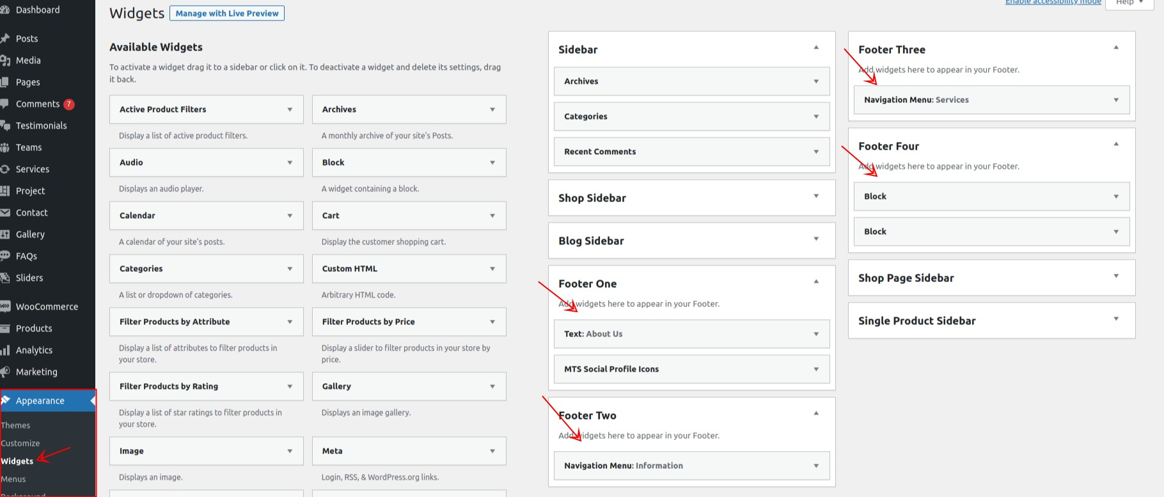Open Navigation Menu: Information widget
The height and width of the screenshot is (497, 1164).
pos(691,466)
